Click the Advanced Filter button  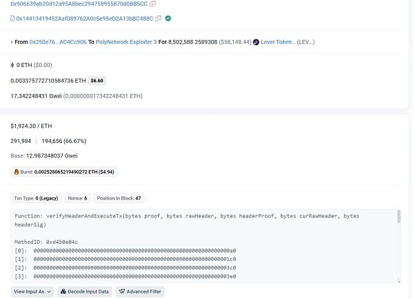[x=140, y=291]
